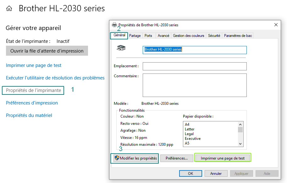This screenshot has width=287, height=183.
Task: Select Letter in the paper list
Action: pyautogui.click(x=190, y=129)
